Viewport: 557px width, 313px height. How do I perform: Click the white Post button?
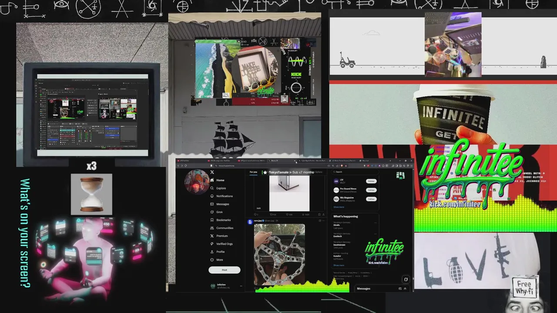(224, 270)
